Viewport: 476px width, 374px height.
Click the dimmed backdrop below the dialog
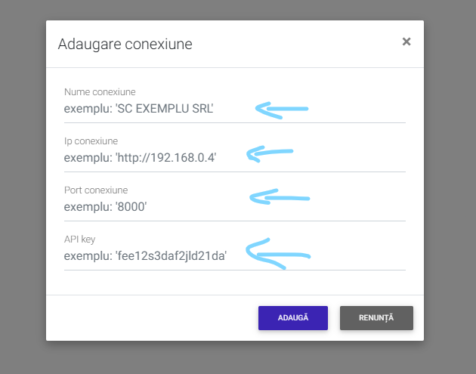pos(234,357)
